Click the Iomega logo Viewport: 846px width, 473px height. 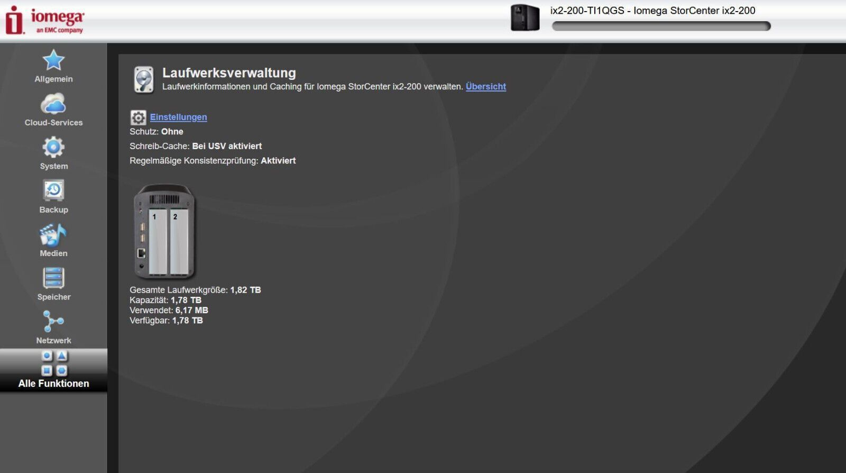[45, 20]
